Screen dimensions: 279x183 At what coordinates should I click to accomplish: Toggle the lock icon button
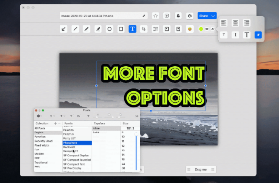tap(178, 16)
